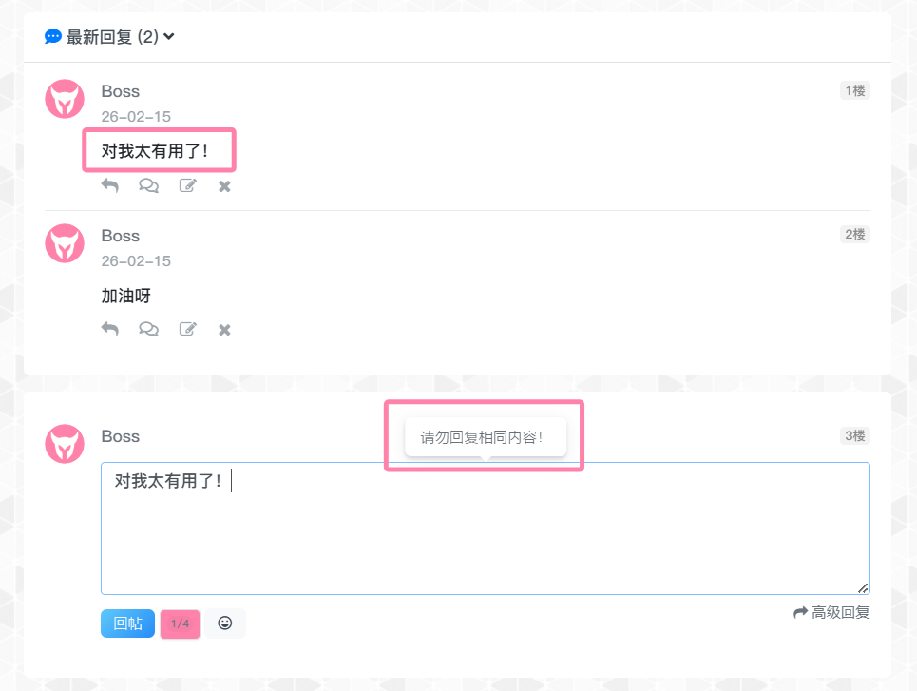
Task: Edit the 对我太有用了 post via the pencil icon
Action: 188,186
